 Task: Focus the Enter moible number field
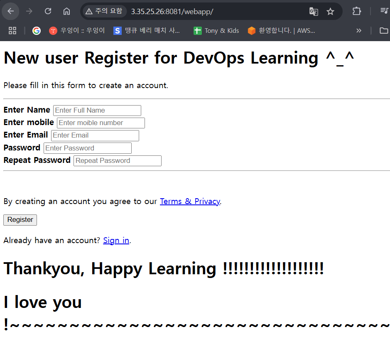(x=101, y=123)
